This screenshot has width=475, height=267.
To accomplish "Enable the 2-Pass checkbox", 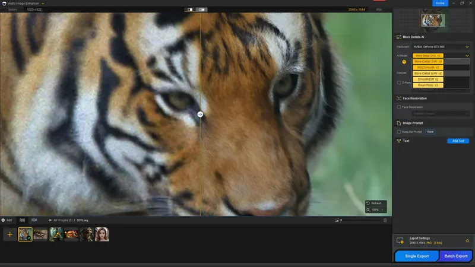I will [x=399, y=82].
